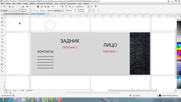Select the Transparency tool
The width and height of the screenshot is (181, 102).
(2, 60)
